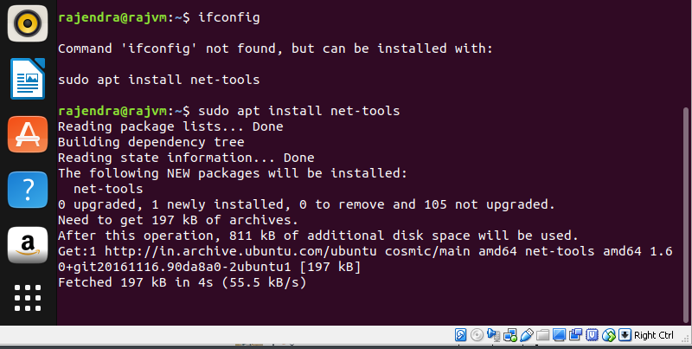
Task: Click the recording status icon
Action: tap(575, 335)
